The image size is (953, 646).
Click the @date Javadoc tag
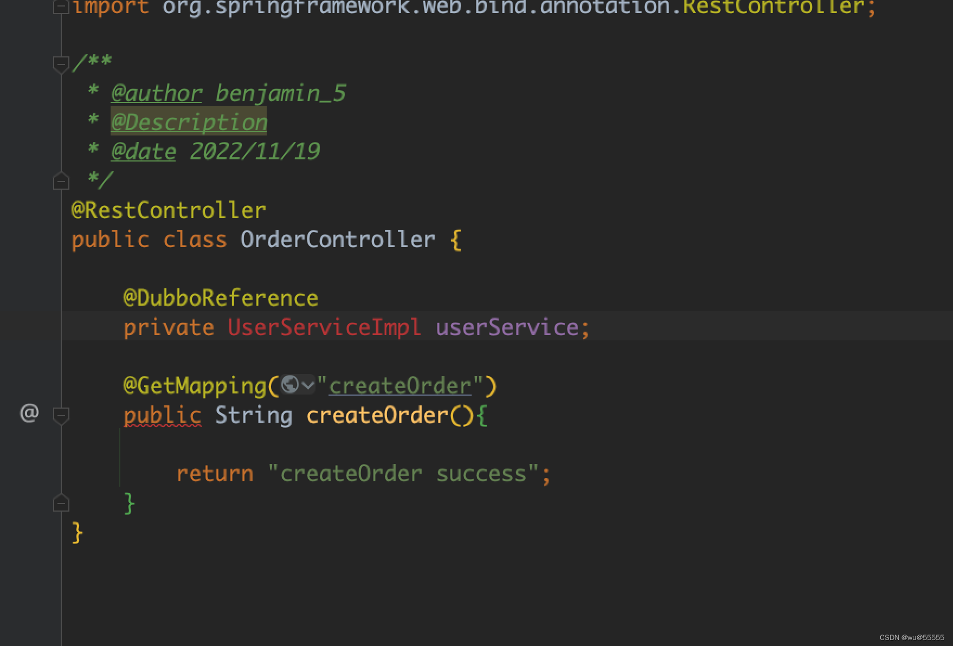[x=144, y=151]
